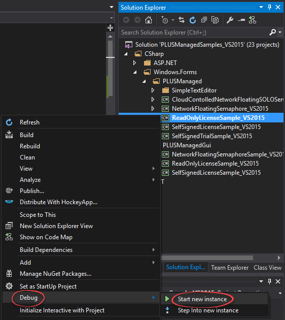The width and height of the screenshot is (285, 320).
Task: Click the Search Solution Explorer field
Action: tap(194, 32)
